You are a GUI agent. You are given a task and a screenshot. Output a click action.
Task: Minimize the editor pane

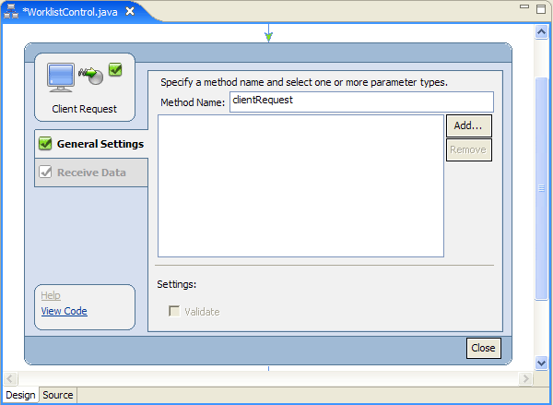524,6
